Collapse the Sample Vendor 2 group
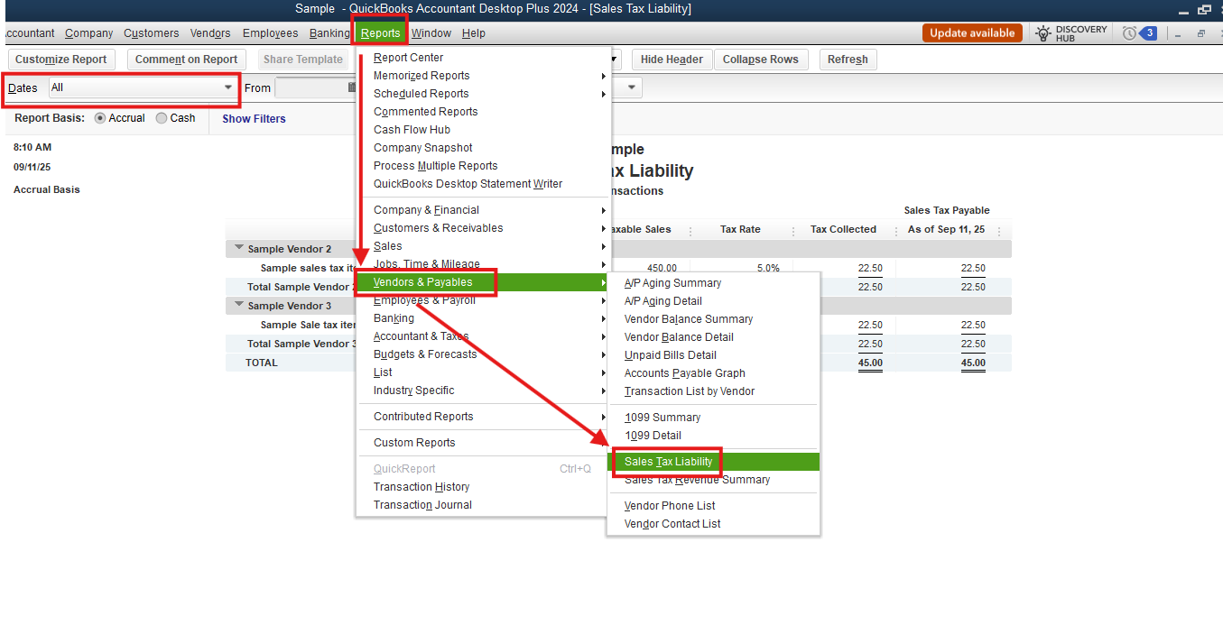This screenshot has height=625, width=1223. 239,248
